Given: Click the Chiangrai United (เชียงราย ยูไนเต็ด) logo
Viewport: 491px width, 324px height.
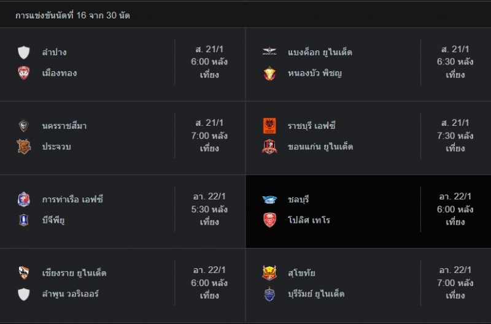Looking at the screenshot, I should [24, 272].
